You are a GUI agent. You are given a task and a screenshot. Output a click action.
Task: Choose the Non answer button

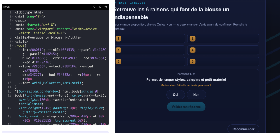pyautogui.click(x=196, y=95)
